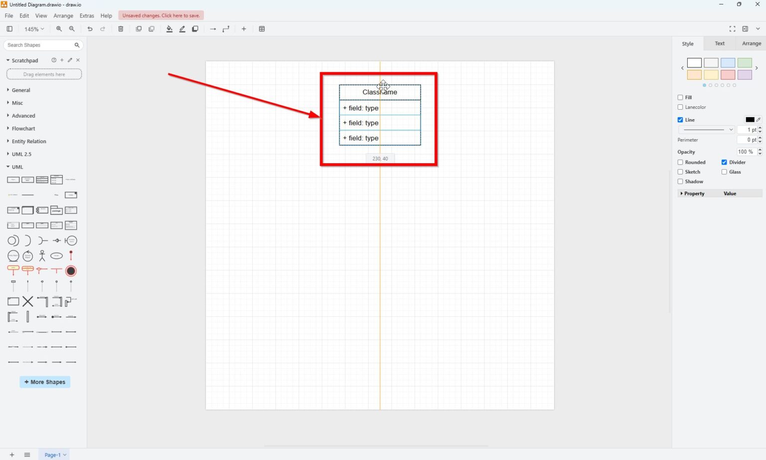Open the Table insert icon
The image size is (766, 460).
point(262,29)
